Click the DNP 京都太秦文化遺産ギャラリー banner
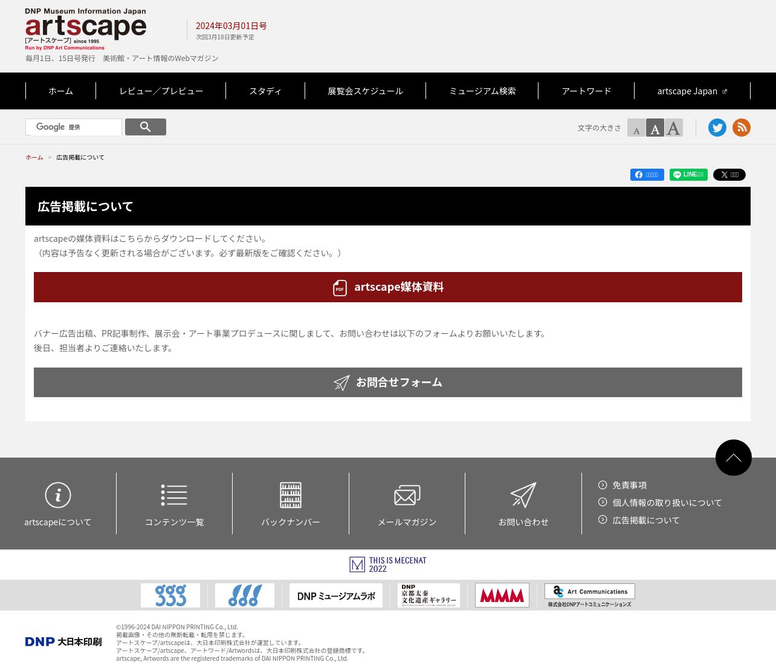The width and height of the screenshot is (776, 671). [x=429, y=595]
